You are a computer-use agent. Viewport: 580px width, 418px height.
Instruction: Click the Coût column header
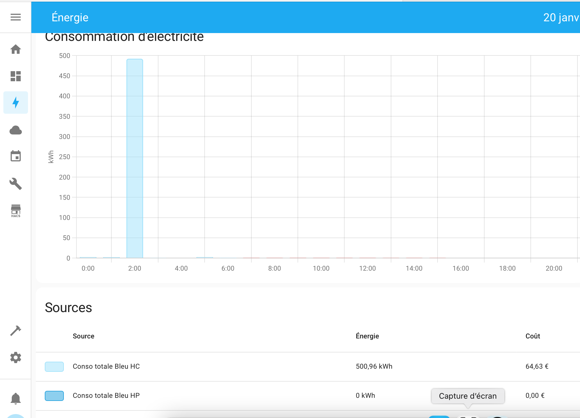click(533, 336)
